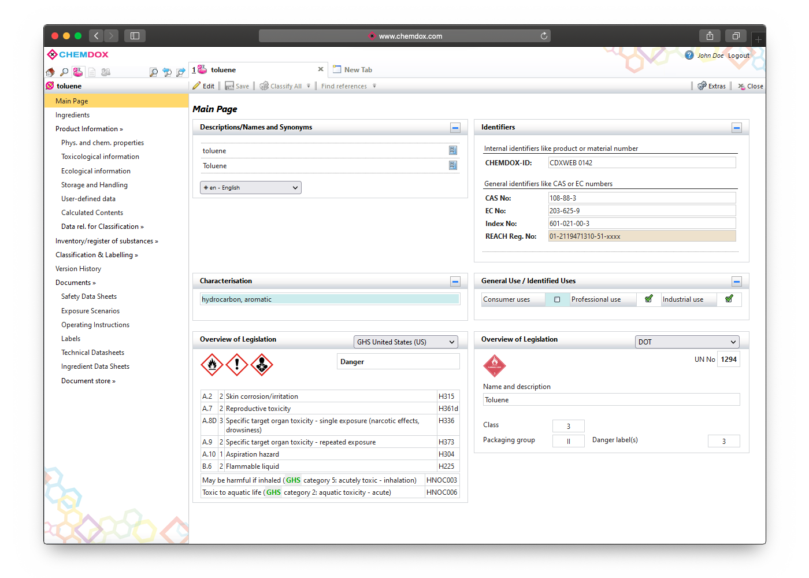The height and width of the screenshot is (578, 809).
Task: Click the Classify All button
Action: pos(281,86)
